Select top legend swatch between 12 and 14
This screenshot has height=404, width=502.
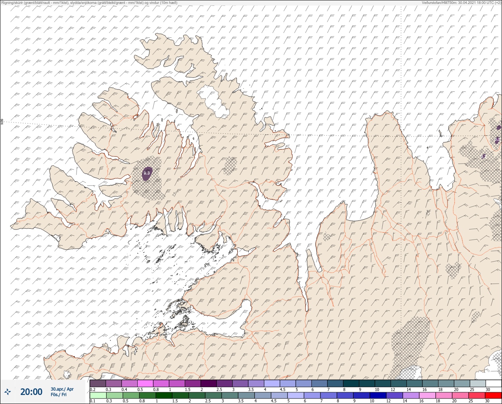click(x=399, y=383)
